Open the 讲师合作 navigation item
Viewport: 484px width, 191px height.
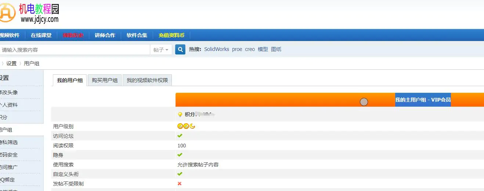pyautogui.click(x=105, y=35)
